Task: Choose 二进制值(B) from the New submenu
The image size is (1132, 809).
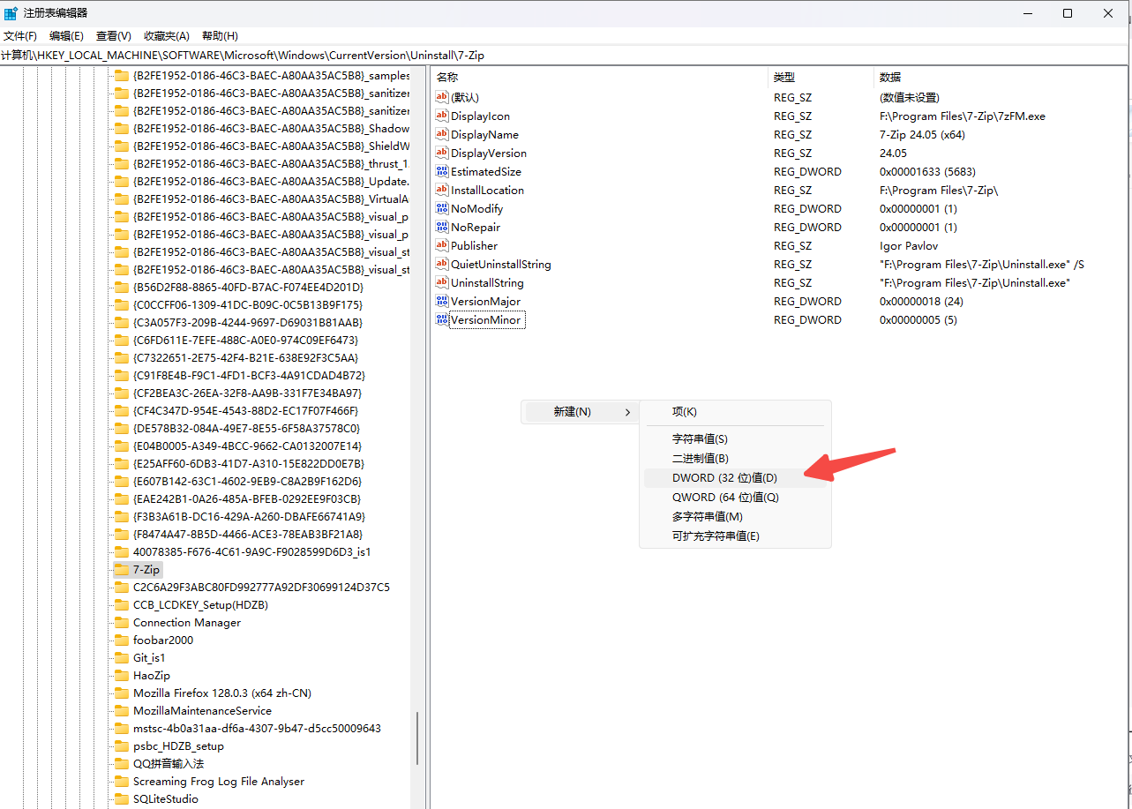Action: (735, 459)
